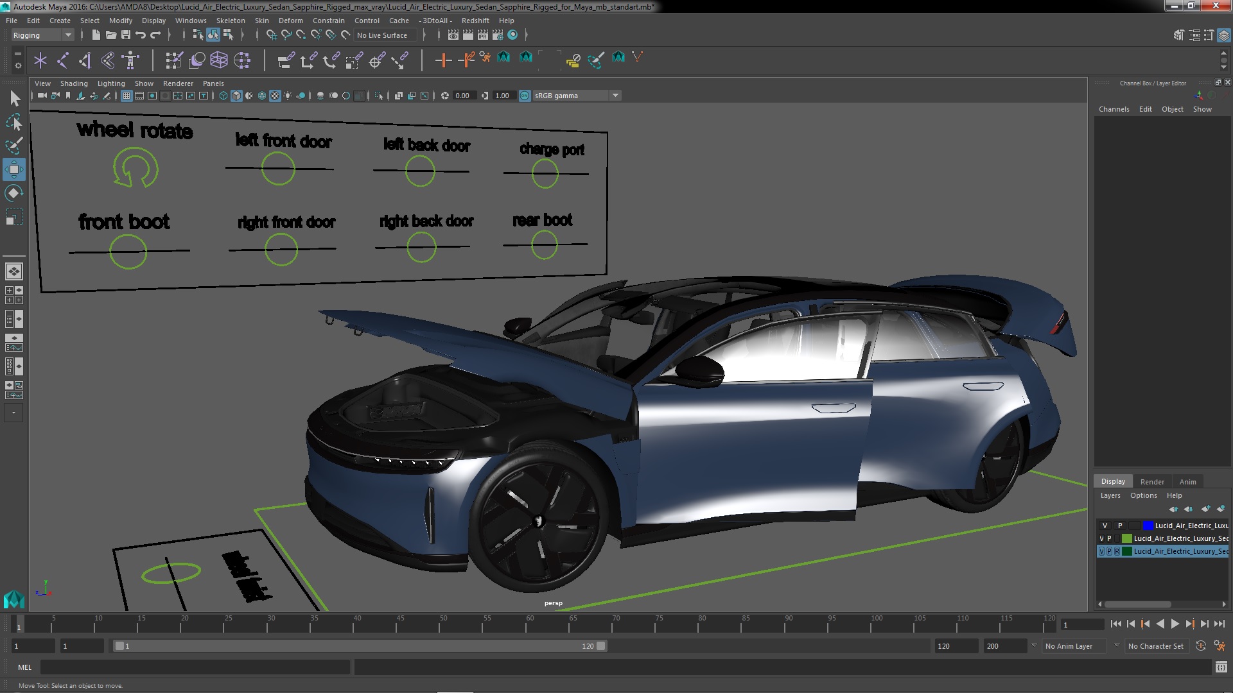Select the Mirror Joint shelf icon
The width and height of the screenshot is (1233, 693).
click(x=85, y=60)
